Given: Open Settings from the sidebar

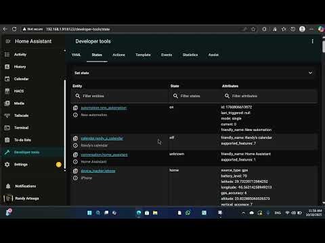Looking at the screenshot, I should [32, 164].
